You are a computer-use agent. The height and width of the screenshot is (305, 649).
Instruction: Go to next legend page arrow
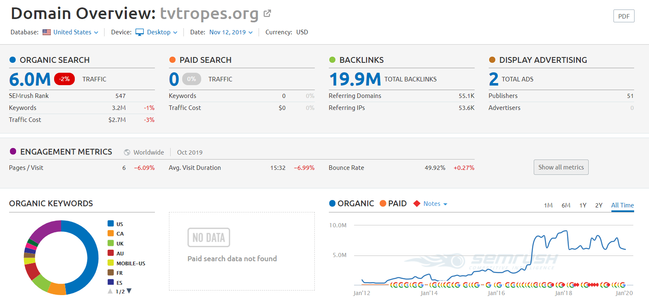click(x=129, y=291)
